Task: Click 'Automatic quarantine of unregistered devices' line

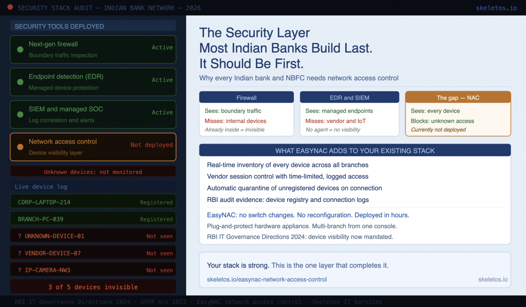Action: [x=294, y=188]
